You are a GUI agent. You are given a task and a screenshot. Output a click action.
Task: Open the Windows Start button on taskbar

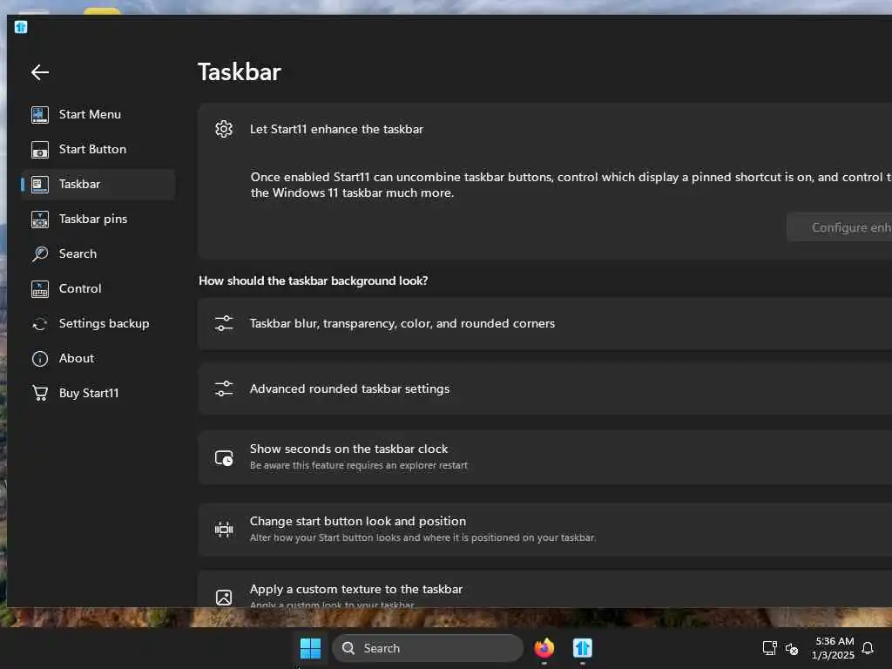click(x=310, y=648)
